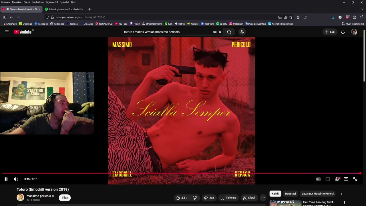Open a new browser tab
The width and height of the screenshot is (366, 206).
pyautogui.click(x=89, y=9)
